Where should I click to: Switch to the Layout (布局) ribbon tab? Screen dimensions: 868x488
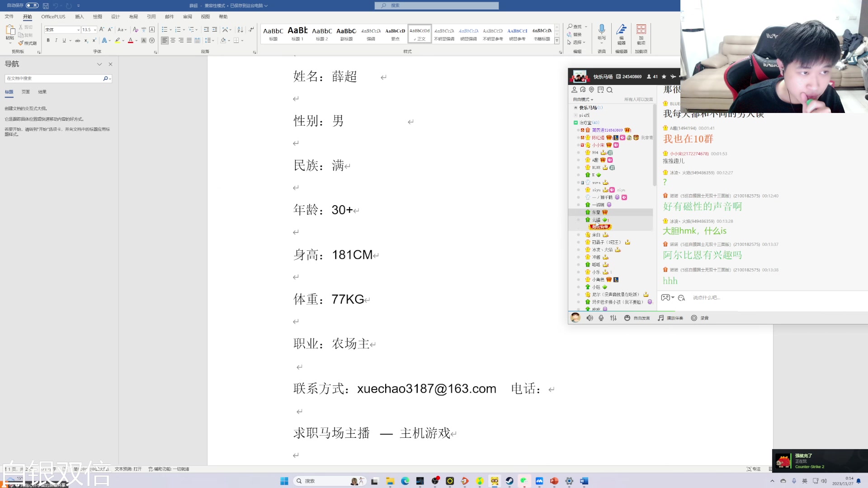click(133, 17)
